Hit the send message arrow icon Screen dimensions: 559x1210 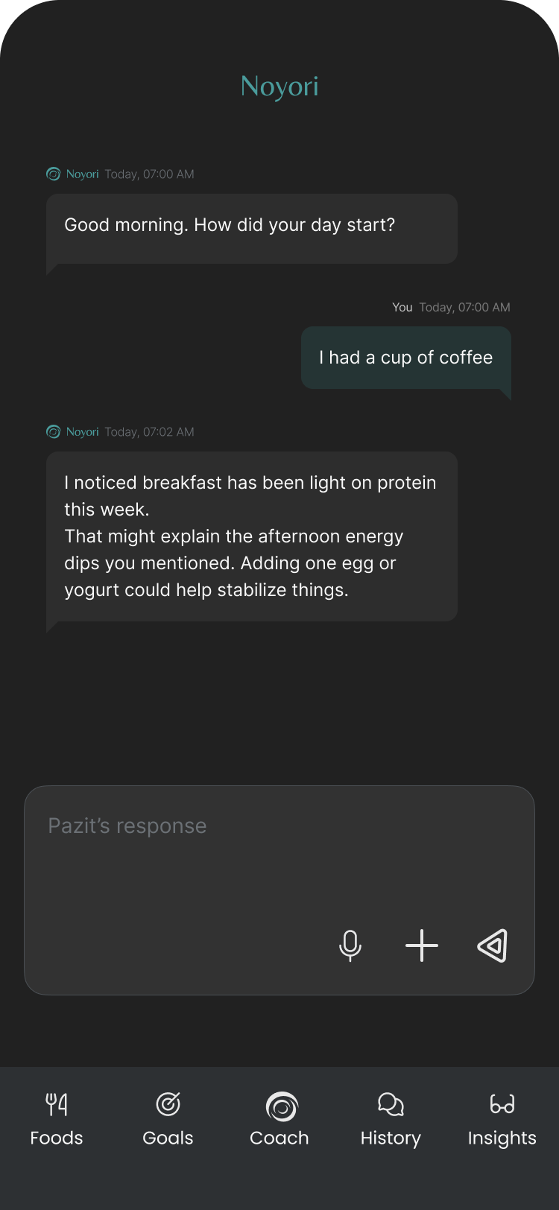click(x=493, y=945)
